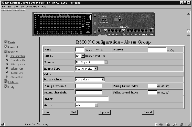Expand the Status dropdown
This screenshot has height=127, width=192.
tap(96, 105)
